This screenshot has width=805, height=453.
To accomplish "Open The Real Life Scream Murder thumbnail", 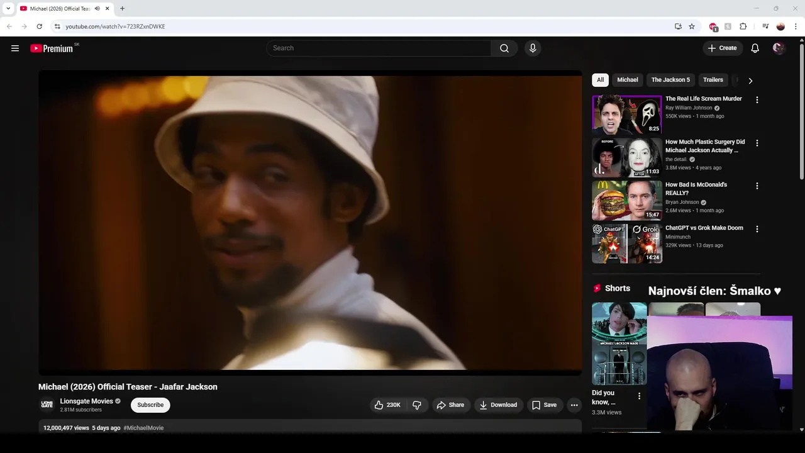I will point(627,115).
